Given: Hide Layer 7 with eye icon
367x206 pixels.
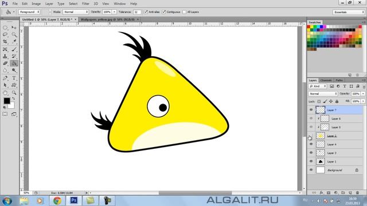Looking at the screenshot, I should click(311, 110).
